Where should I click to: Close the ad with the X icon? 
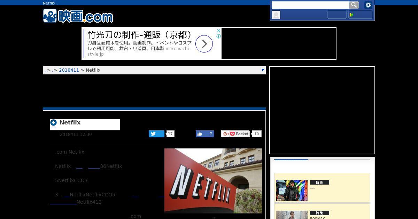pyautogui.click(x=219, y=31)
